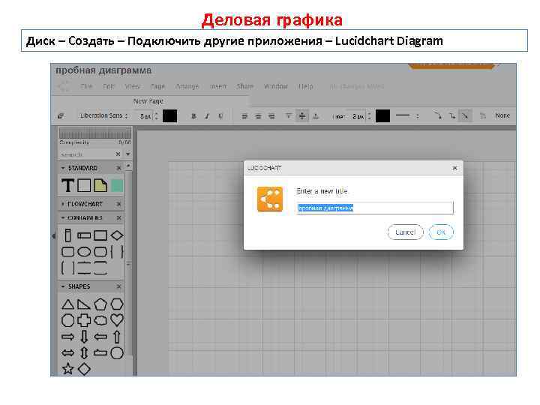Viewport: 540px width, 405px height.
Task: Align text center horizontally
Action: tap(258, 116)
